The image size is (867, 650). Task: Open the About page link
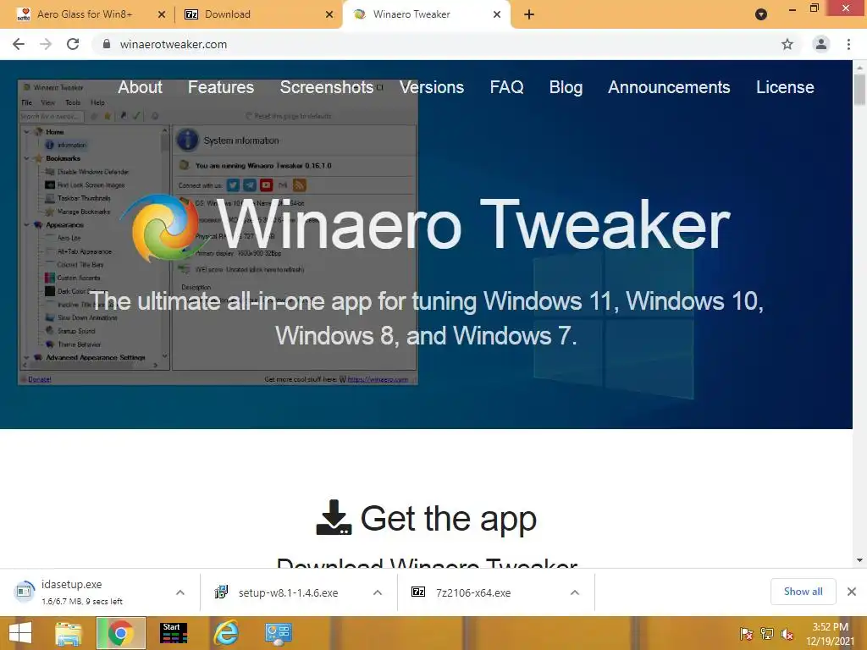point(140,87)
